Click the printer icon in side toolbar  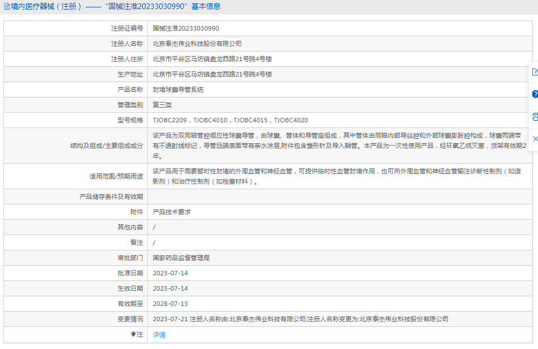tap(535, 117)
